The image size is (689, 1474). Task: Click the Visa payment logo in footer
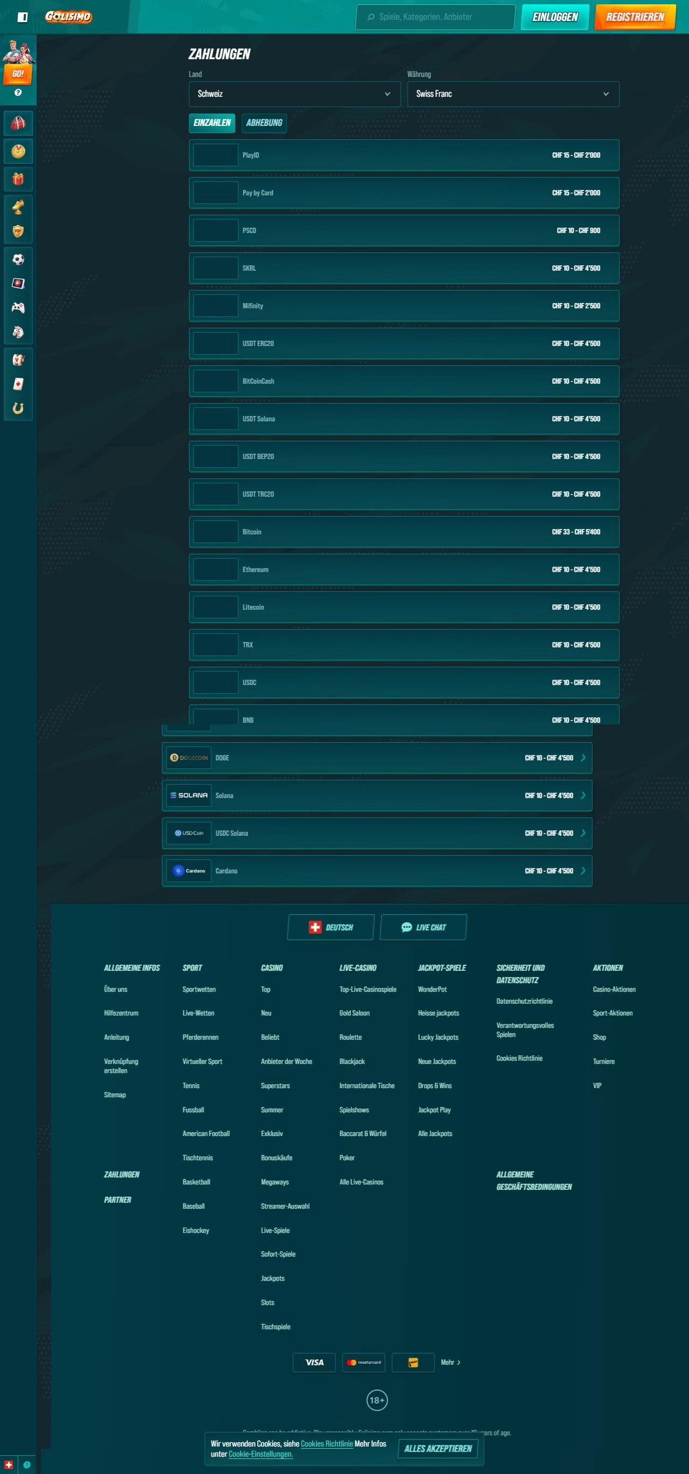coord(314,1363)
